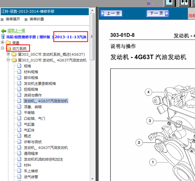Image resolution: width=195 pixels, height=181 pixels.
Task: Select the 动力系统 folder
Action: [19, 49]
